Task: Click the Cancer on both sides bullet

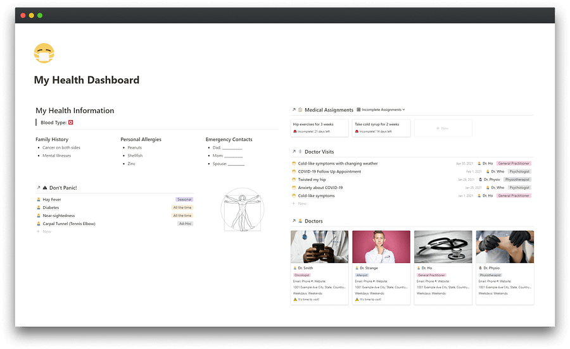Action: click(61, 148)
